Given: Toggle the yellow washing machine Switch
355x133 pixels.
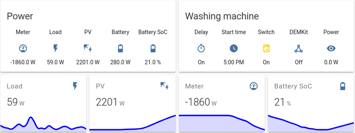Looking at the screenshot, I should point(266,49).
